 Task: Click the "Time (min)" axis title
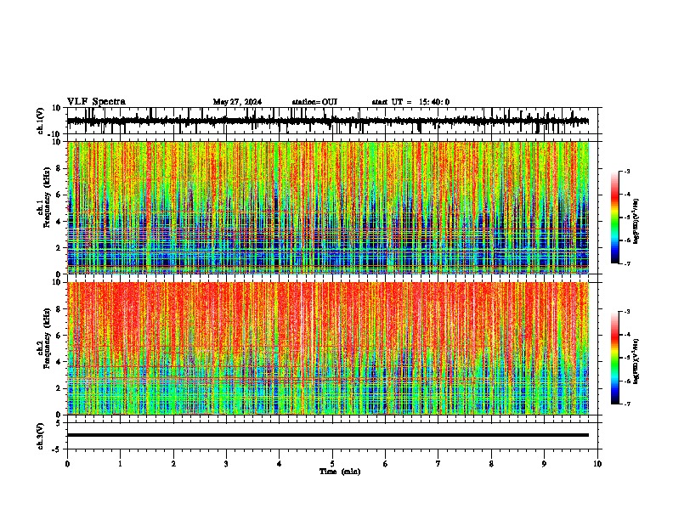[x=340, y=472]
